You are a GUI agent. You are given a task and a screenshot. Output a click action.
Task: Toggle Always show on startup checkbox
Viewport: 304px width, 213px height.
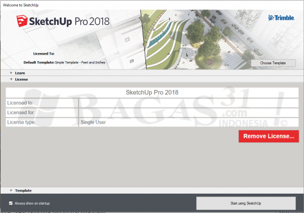tap(11, 203)
